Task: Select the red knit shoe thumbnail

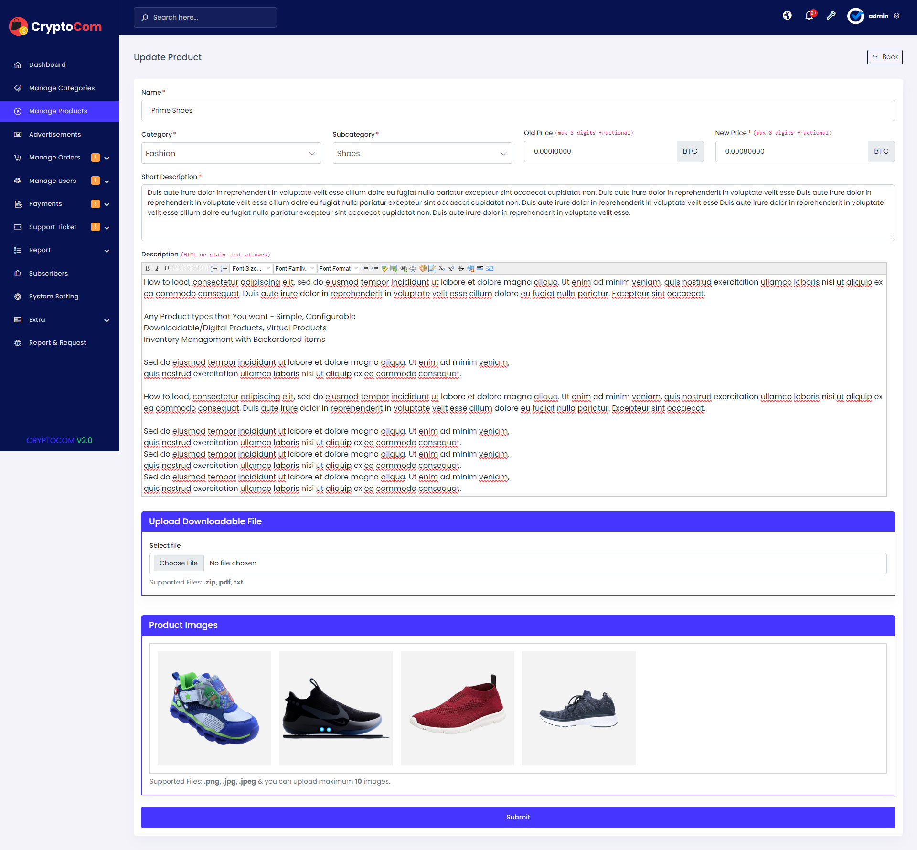Action: click(457, 708)
